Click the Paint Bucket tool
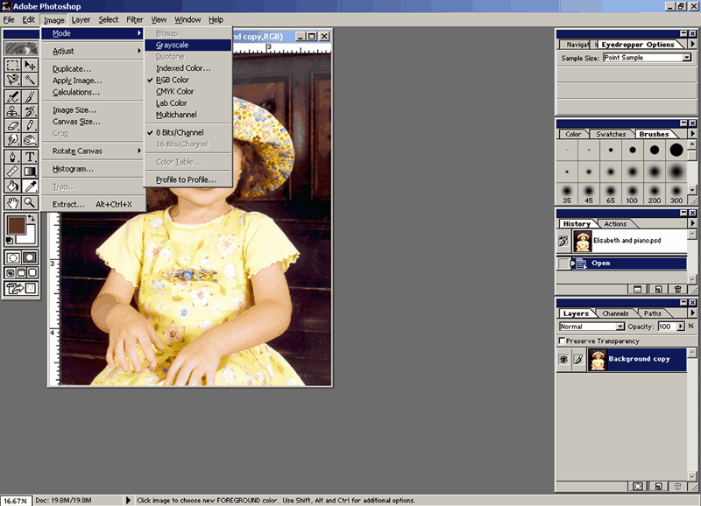701x506 pixels. (x=12, y=186)
